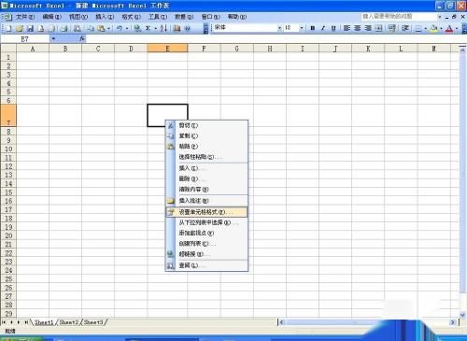Click the New workbook icon
This screenshot has width=467, height=341.
tap(9, 29)
